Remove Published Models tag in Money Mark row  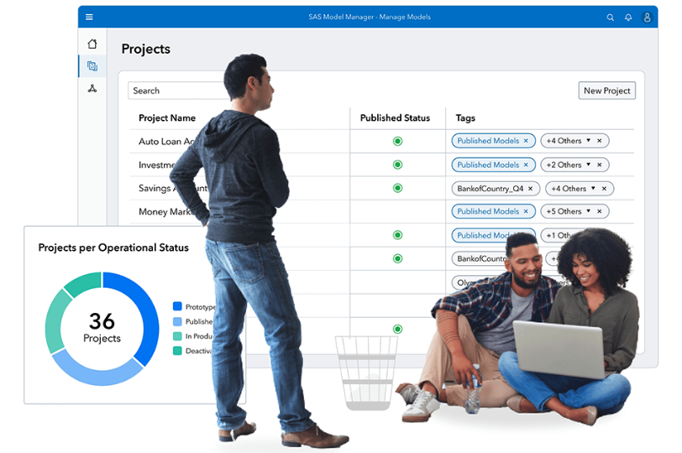(526, 211)
